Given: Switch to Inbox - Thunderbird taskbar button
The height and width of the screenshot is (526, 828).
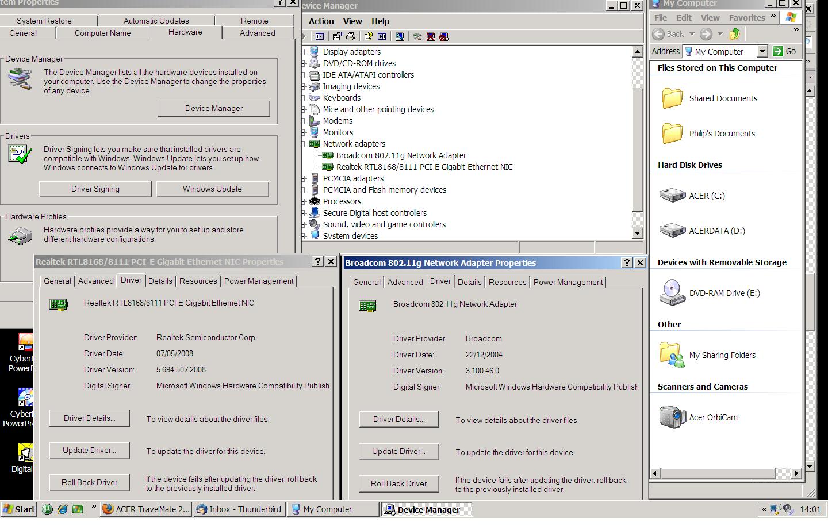Looking at the screenshot, I should [239, 509].
